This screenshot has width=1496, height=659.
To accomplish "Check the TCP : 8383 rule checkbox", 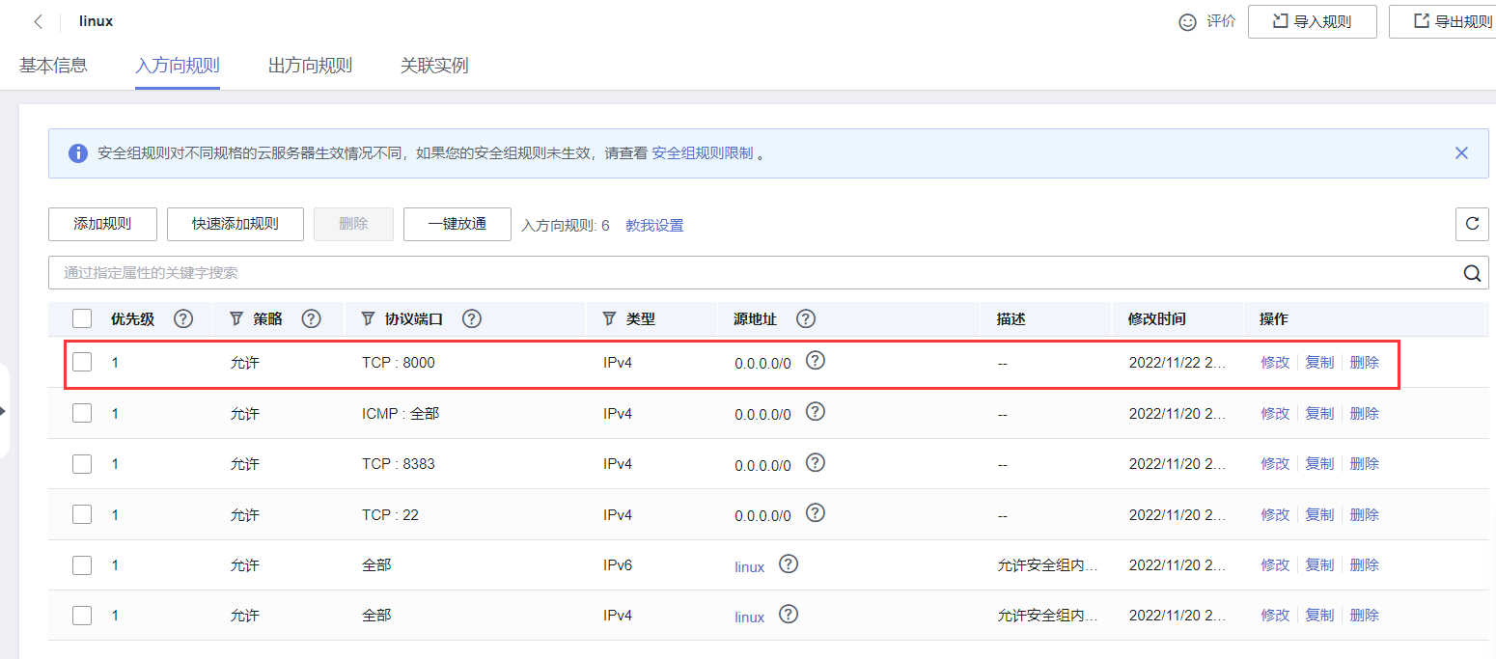I will pyautogui.click(x=82, y=463).
